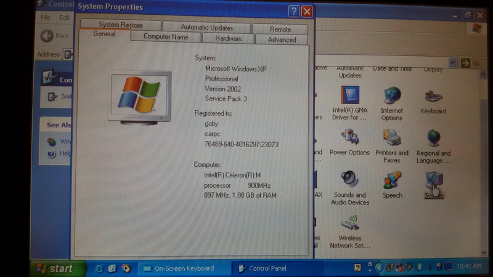
Task: Click the Windows XP logo monitor image
Action: 141,98
